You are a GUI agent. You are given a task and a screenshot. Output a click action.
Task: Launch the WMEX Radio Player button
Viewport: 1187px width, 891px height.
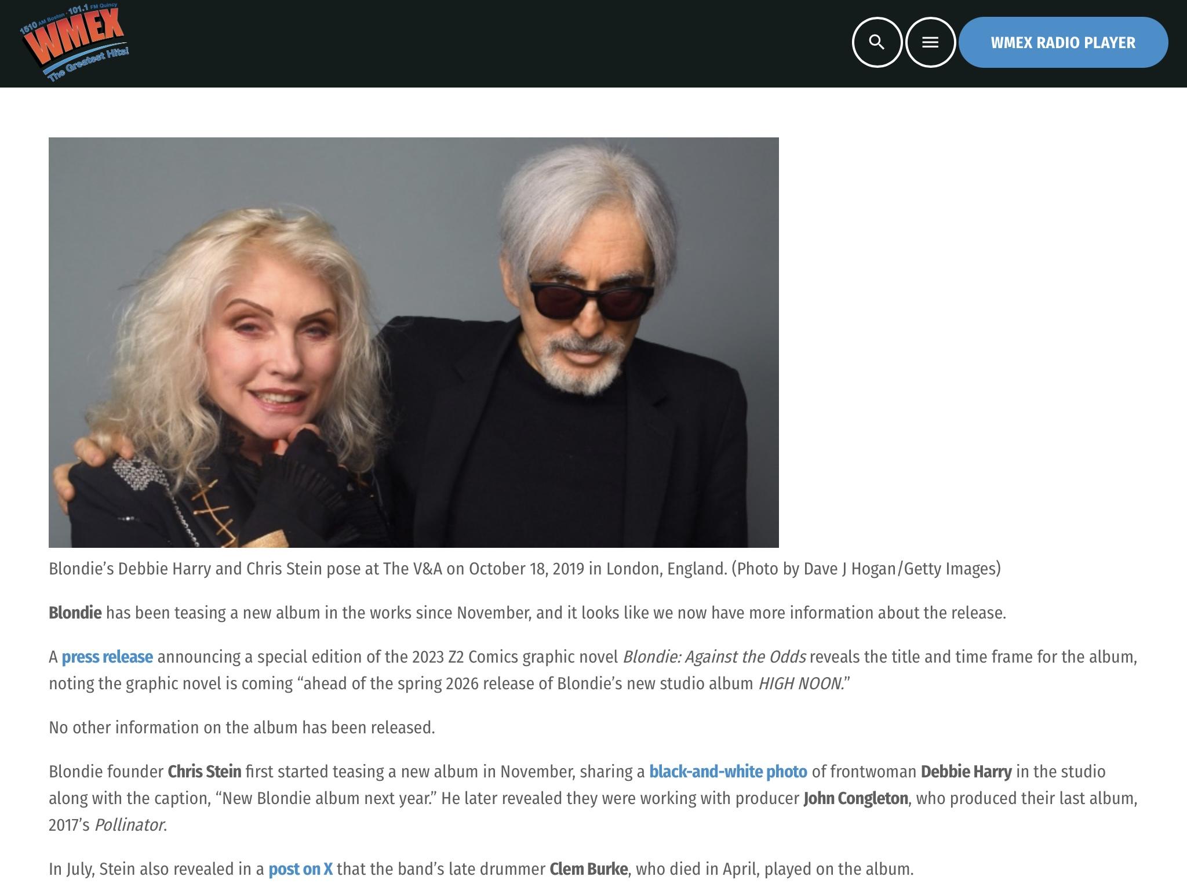[x=1062, y=42]
